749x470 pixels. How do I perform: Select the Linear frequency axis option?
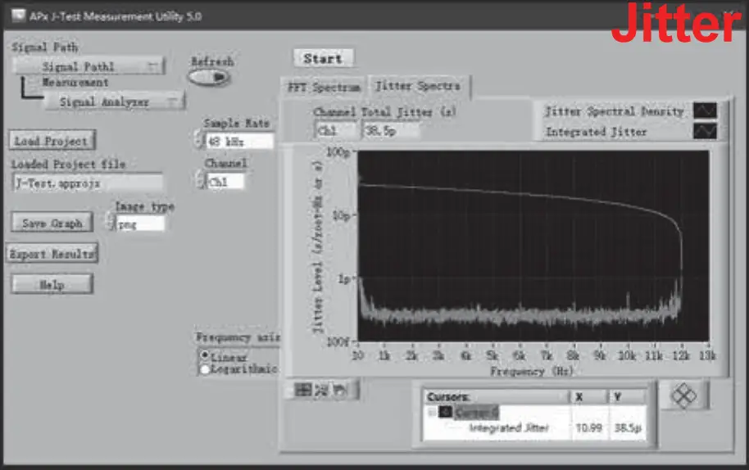[205, 355]
